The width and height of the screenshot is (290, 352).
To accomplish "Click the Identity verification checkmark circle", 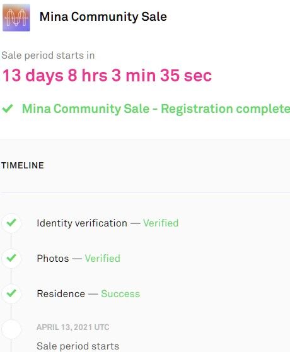I will (11, 223).
